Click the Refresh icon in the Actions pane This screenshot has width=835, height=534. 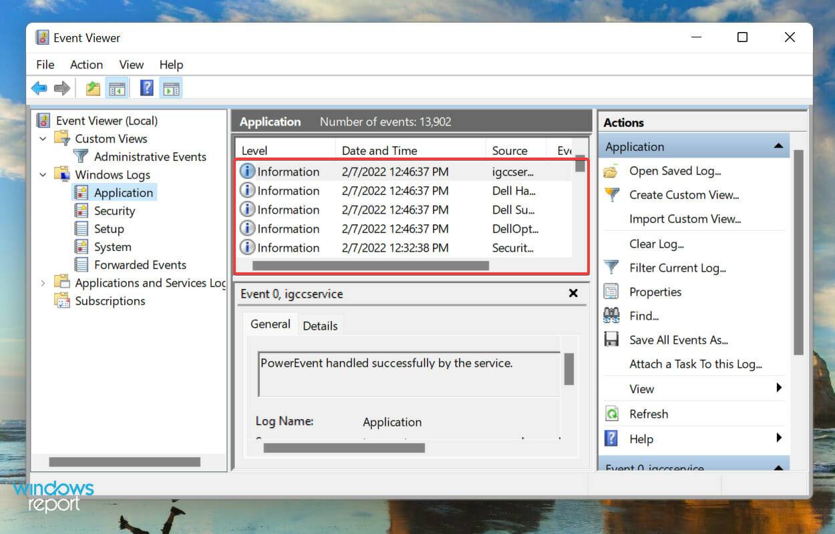click(613, 413)
